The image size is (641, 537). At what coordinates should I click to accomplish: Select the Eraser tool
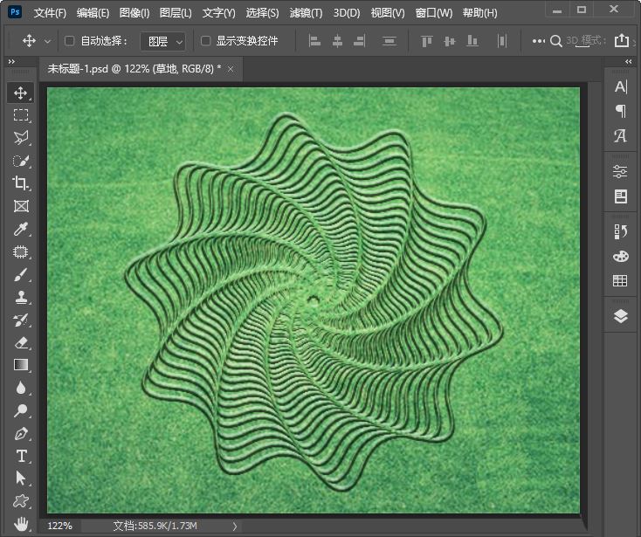(20, 342)
